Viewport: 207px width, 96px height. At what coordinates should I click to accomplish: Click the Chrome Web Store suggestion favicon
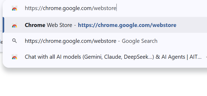(15, 25)
